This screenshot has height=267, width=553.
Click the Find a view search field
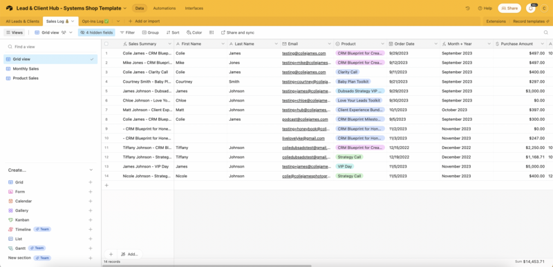[x=50, y=46]
